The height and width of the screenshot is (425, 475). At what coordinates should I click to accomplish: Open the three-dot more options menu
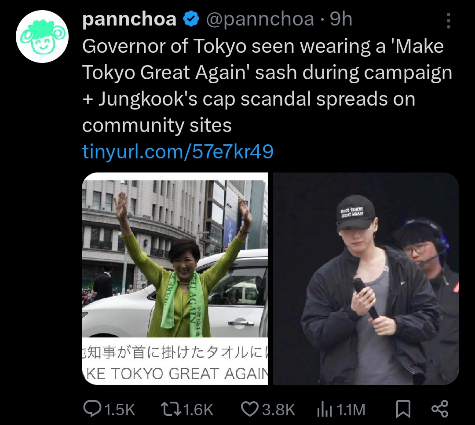tap(448, 21)
